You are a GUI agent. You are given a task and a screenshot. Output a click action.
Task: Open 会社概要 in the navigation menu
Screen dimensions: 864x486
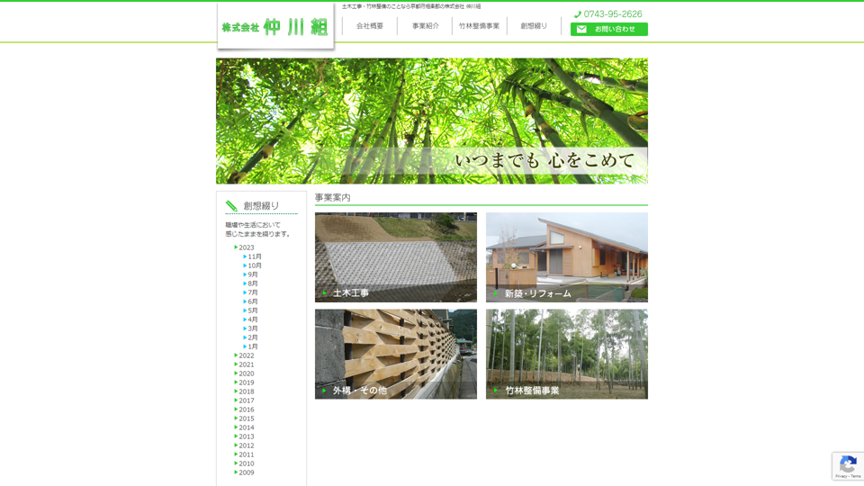(369, 26)
